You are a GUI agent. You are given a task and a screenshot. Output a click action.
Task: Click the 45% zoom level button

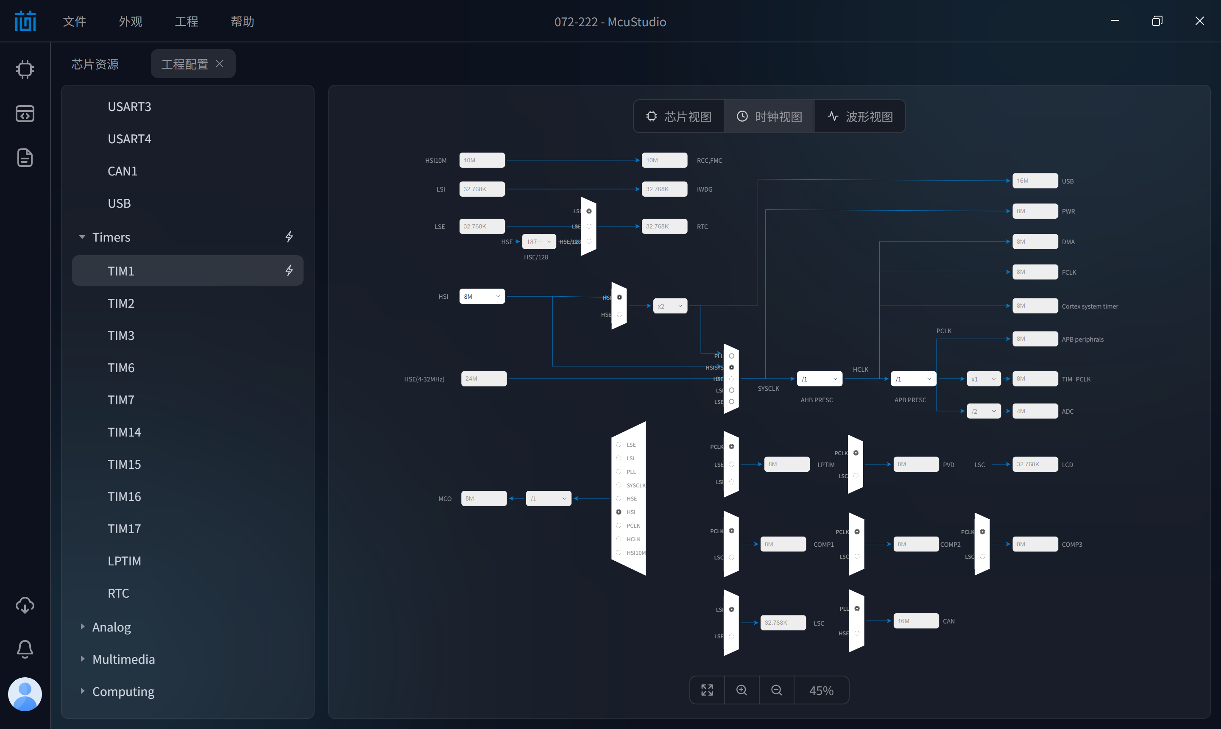point(821,690)
